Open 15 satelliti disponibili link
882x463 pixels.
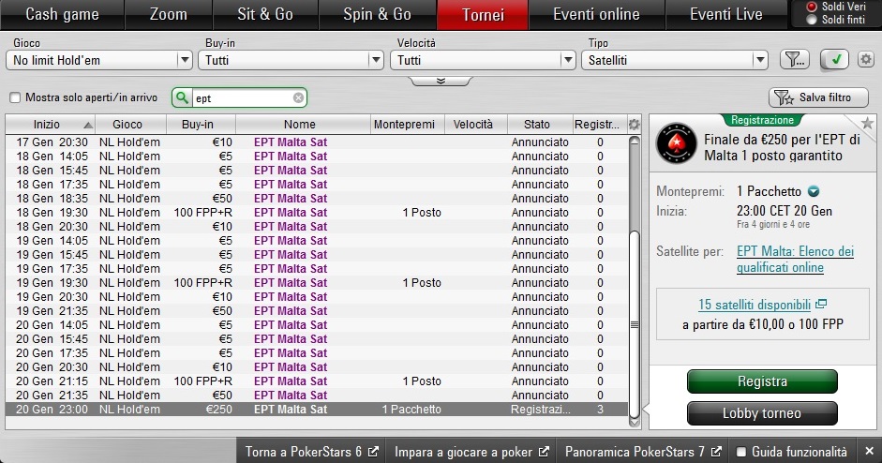coord(755,305)
